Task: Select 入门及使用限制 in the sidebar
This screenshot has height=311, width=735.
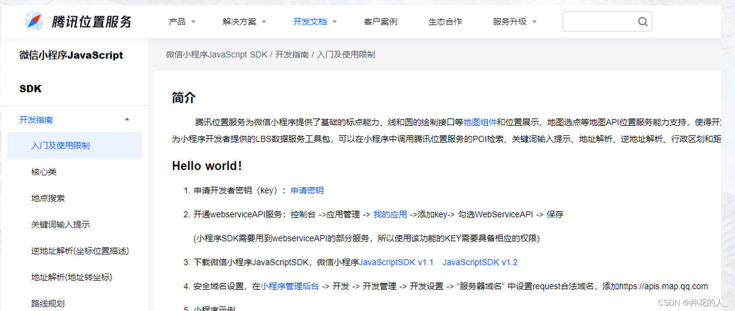Action: click(74, 145)
